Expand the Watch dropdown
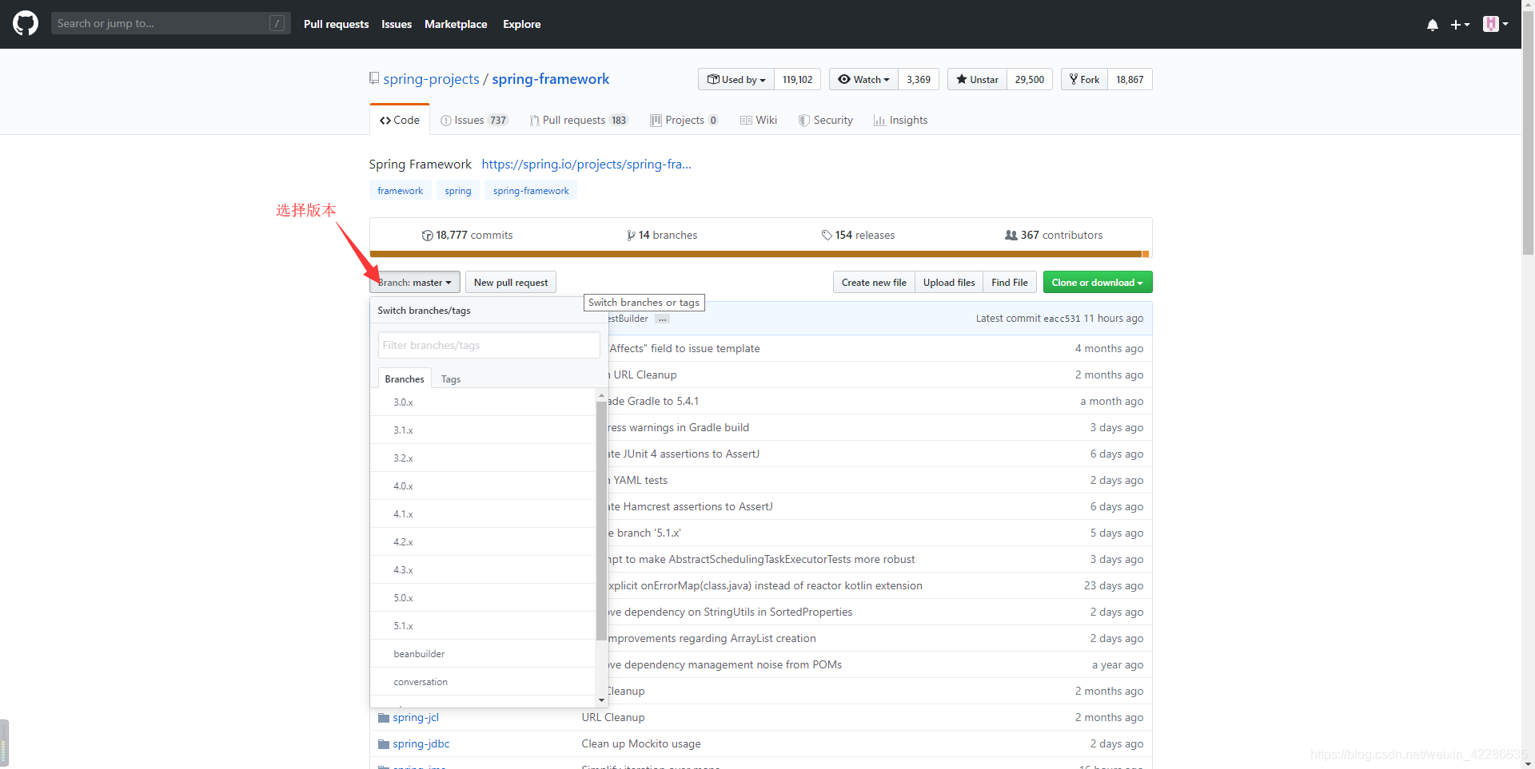 pos(863,79)
